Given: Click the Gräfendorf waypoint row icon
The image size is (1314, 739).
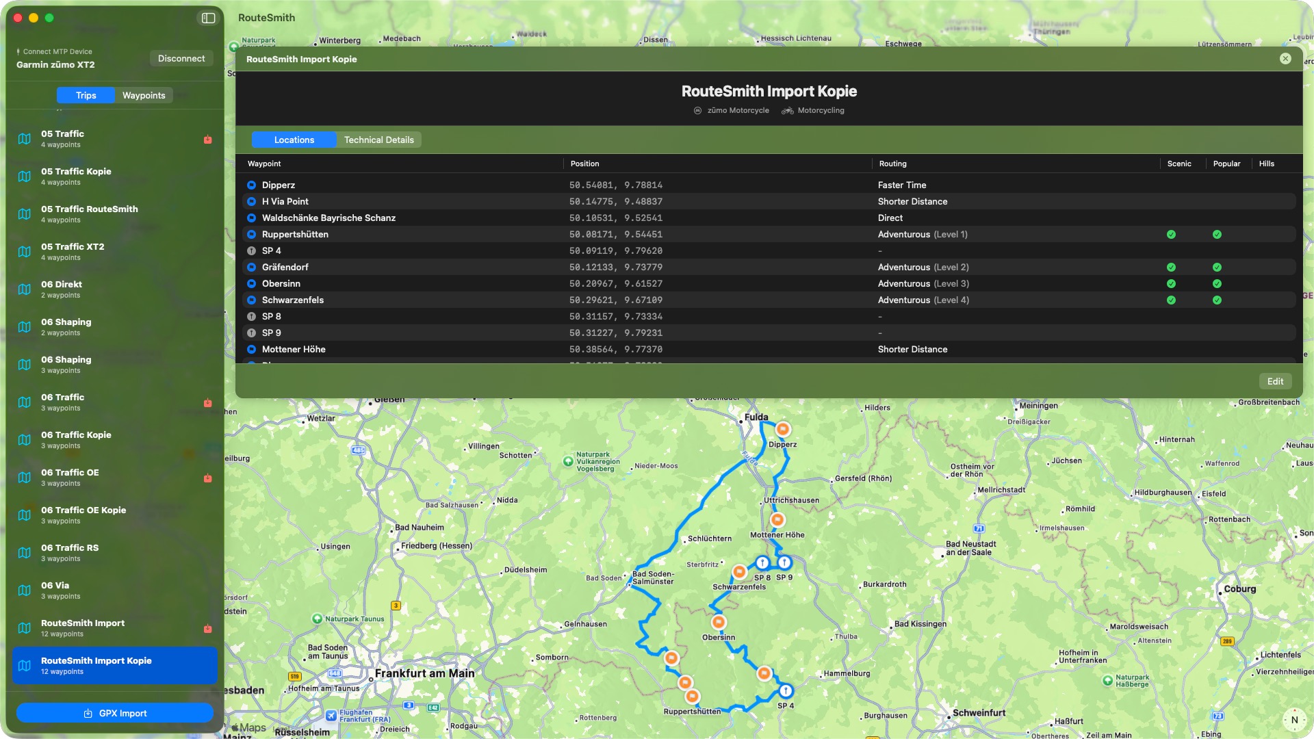Looking at the screenshot, I should (x=251, y=268).
